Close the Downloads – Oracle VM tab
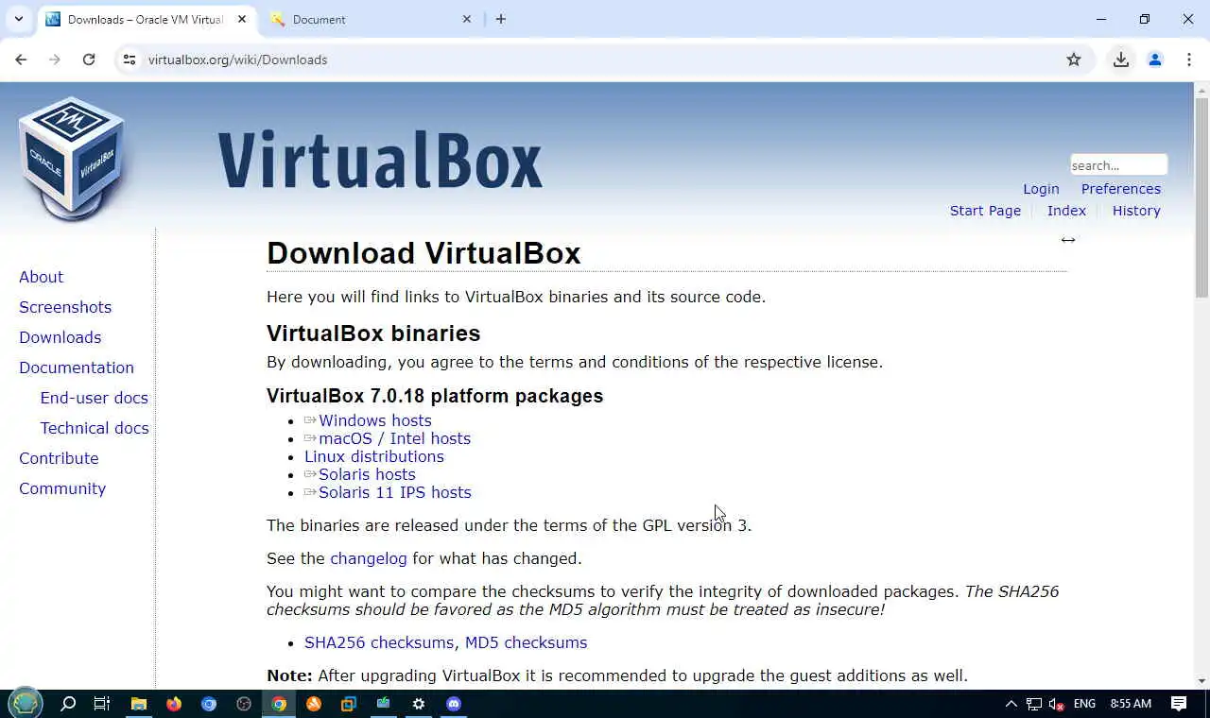The image size is (1210, 718). [x=242, y=19]
